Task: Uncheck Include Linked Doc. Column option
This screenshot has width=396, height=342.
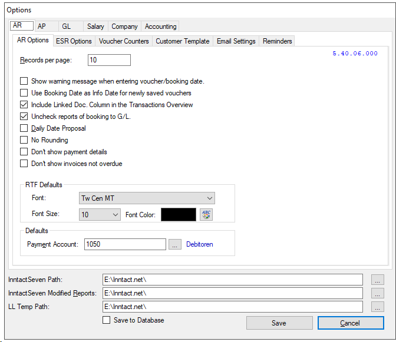Action: coord(24,104)
